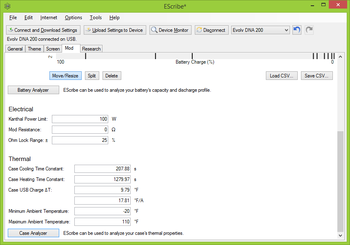Open the Options menu
Viewport: 350px width, 245px height.
[x=74, y=18]
